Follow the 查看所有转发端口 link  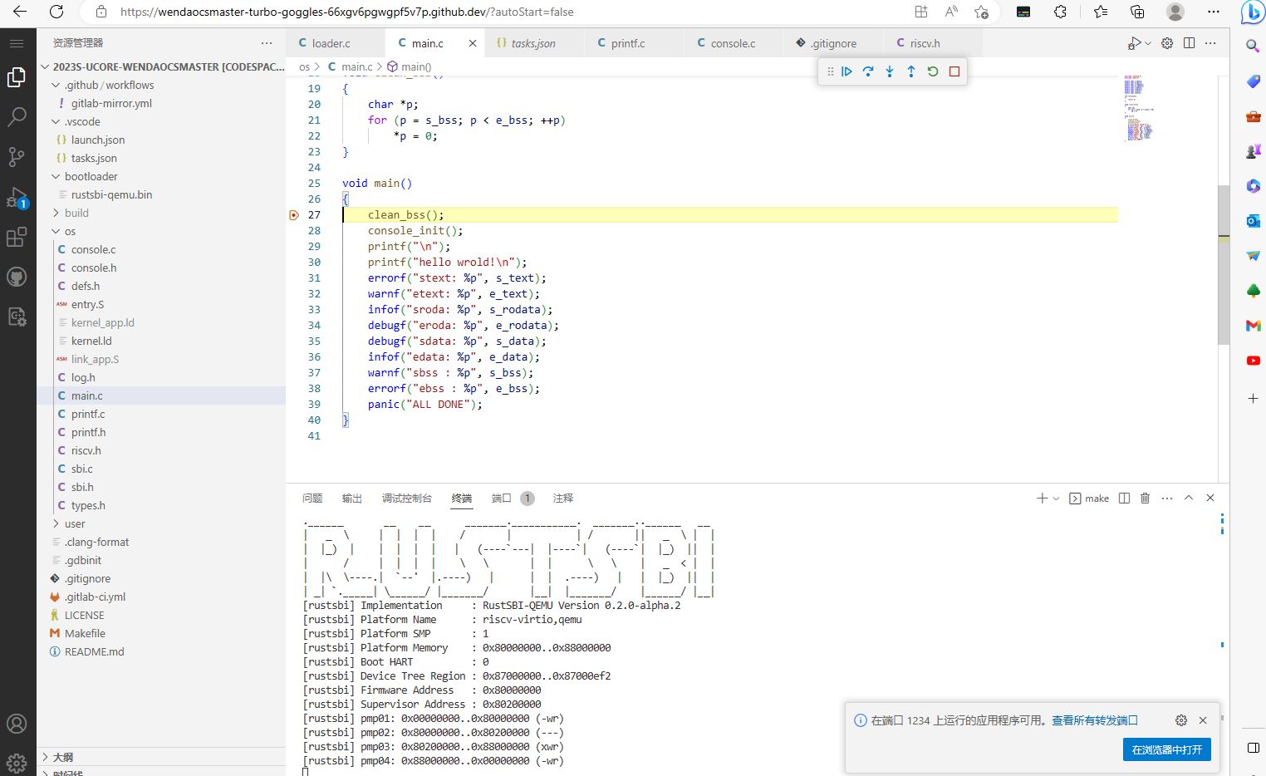coord(1094,720)
